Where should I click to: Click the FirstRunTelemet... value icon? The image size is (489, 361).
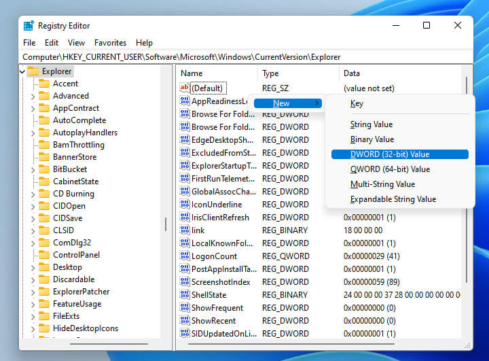point(184,178)
